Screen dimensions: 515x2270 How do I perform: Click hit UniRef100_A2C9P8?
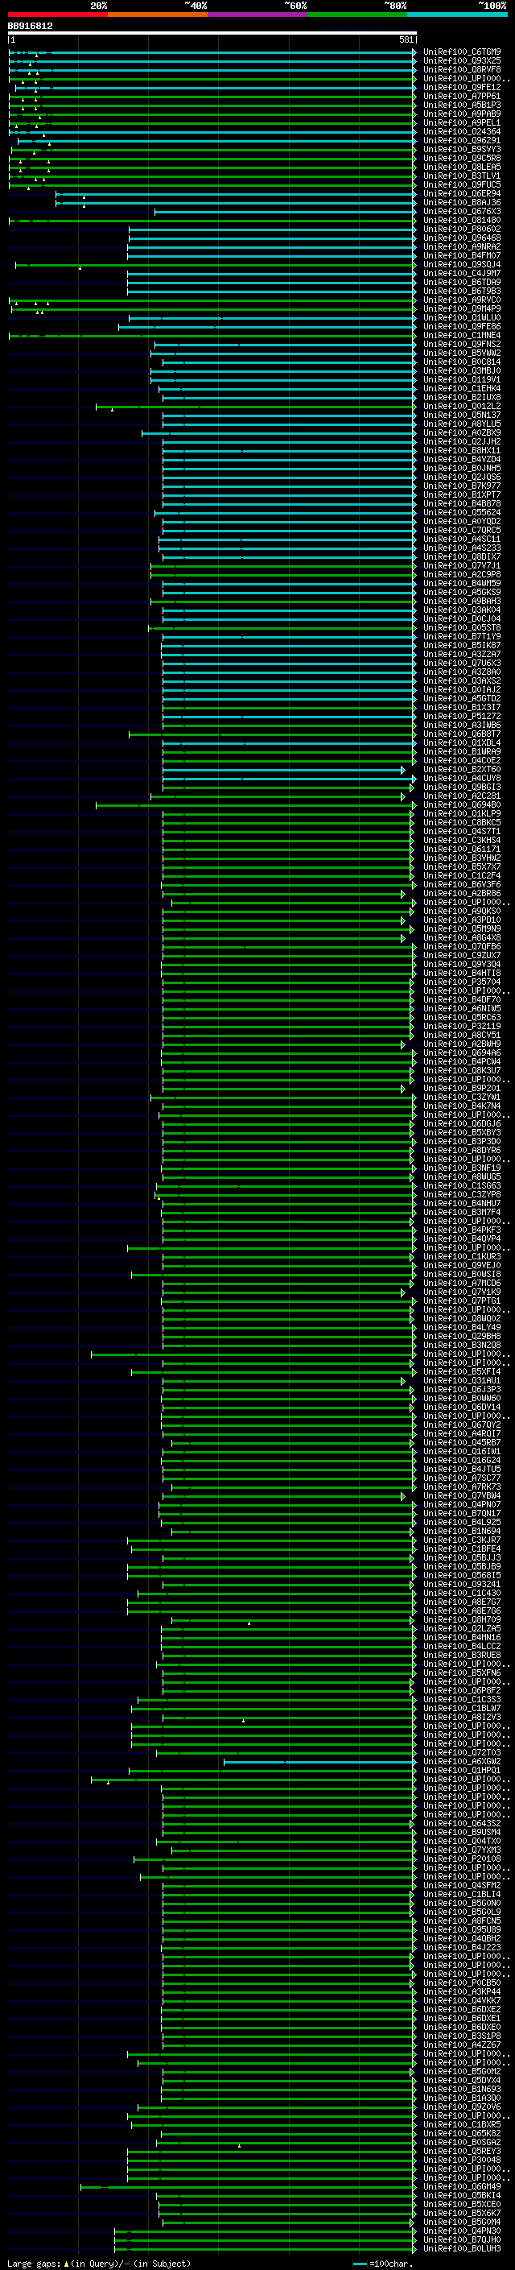462,575
